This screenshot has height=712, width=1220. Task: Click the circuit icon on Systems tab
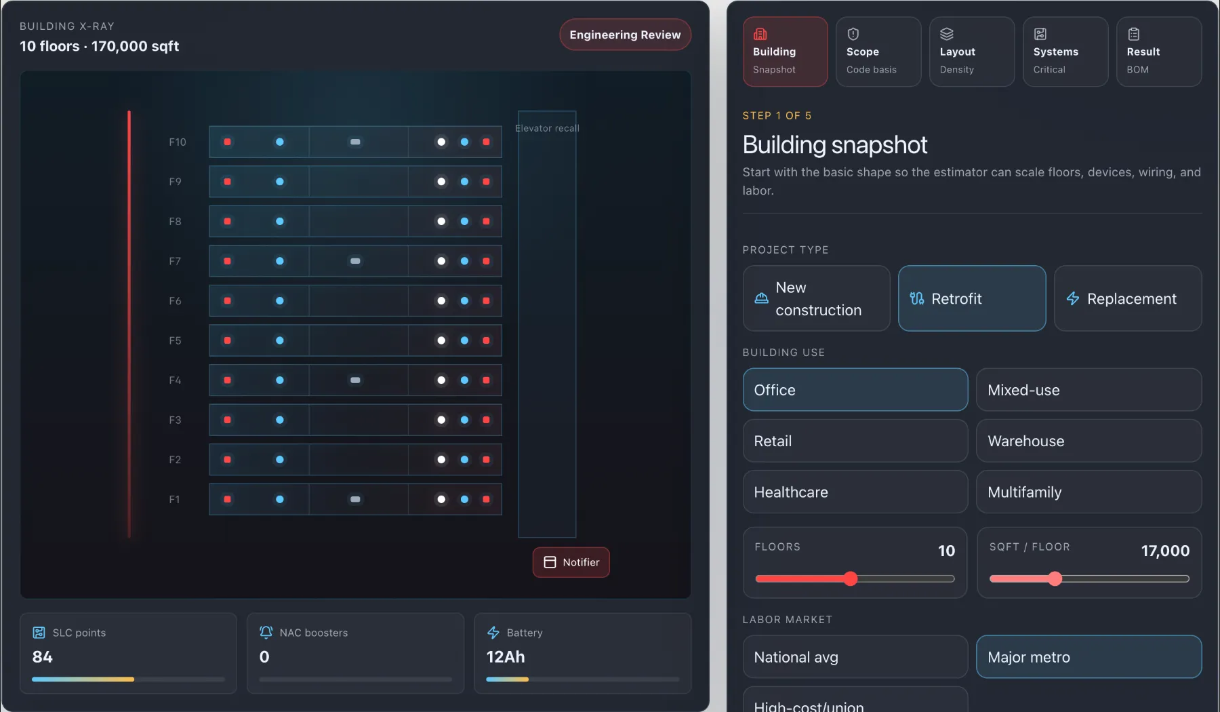[x=1040, y=34]
